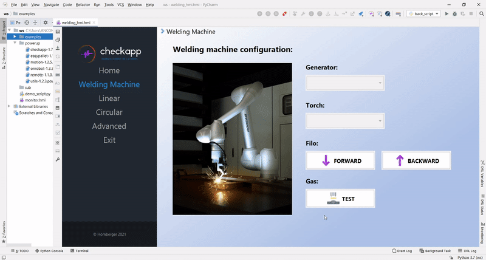Switch to the Terminal tool tab
The width and height of the screenshot is (486, 260).
tap(80, 251)
